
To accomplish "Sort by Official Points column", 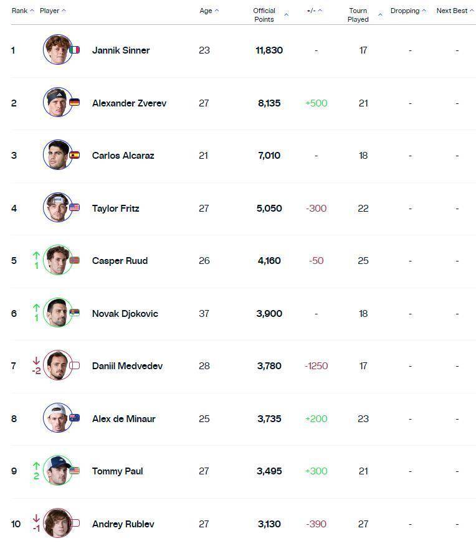I will pyautogui.click(x=270, y=15).
